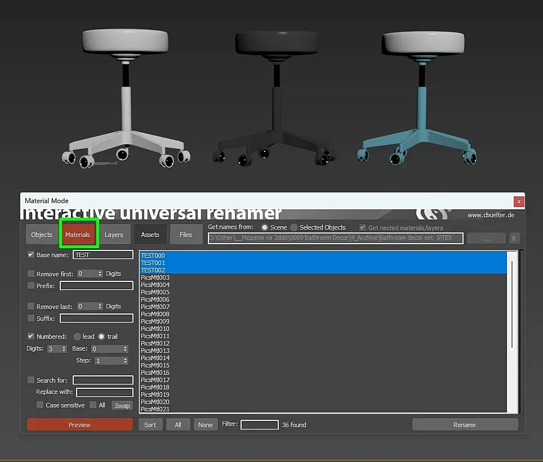This screenshot has height=462, width=543.
Task: Select TEST001 in the names list
Action: [323, 263]
